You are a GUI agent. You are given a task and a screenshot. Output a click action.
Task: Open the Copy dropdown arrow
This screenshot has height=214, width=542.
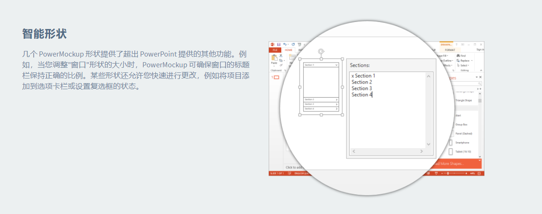tap(284, 60)
